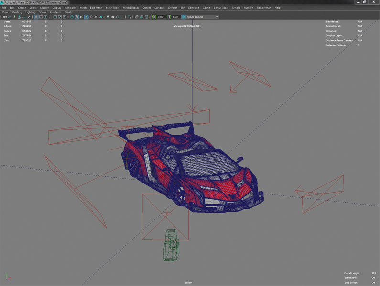Screen dimensions: 380x286
Task: Click the X-Ray Joints icon
Action: pos(147,17)
